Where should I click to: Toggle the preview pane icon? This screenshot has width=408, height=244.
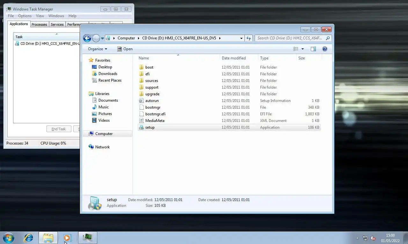click(313, 49)
